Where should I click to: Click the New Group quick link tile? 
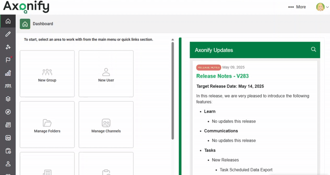pos(47,74)
